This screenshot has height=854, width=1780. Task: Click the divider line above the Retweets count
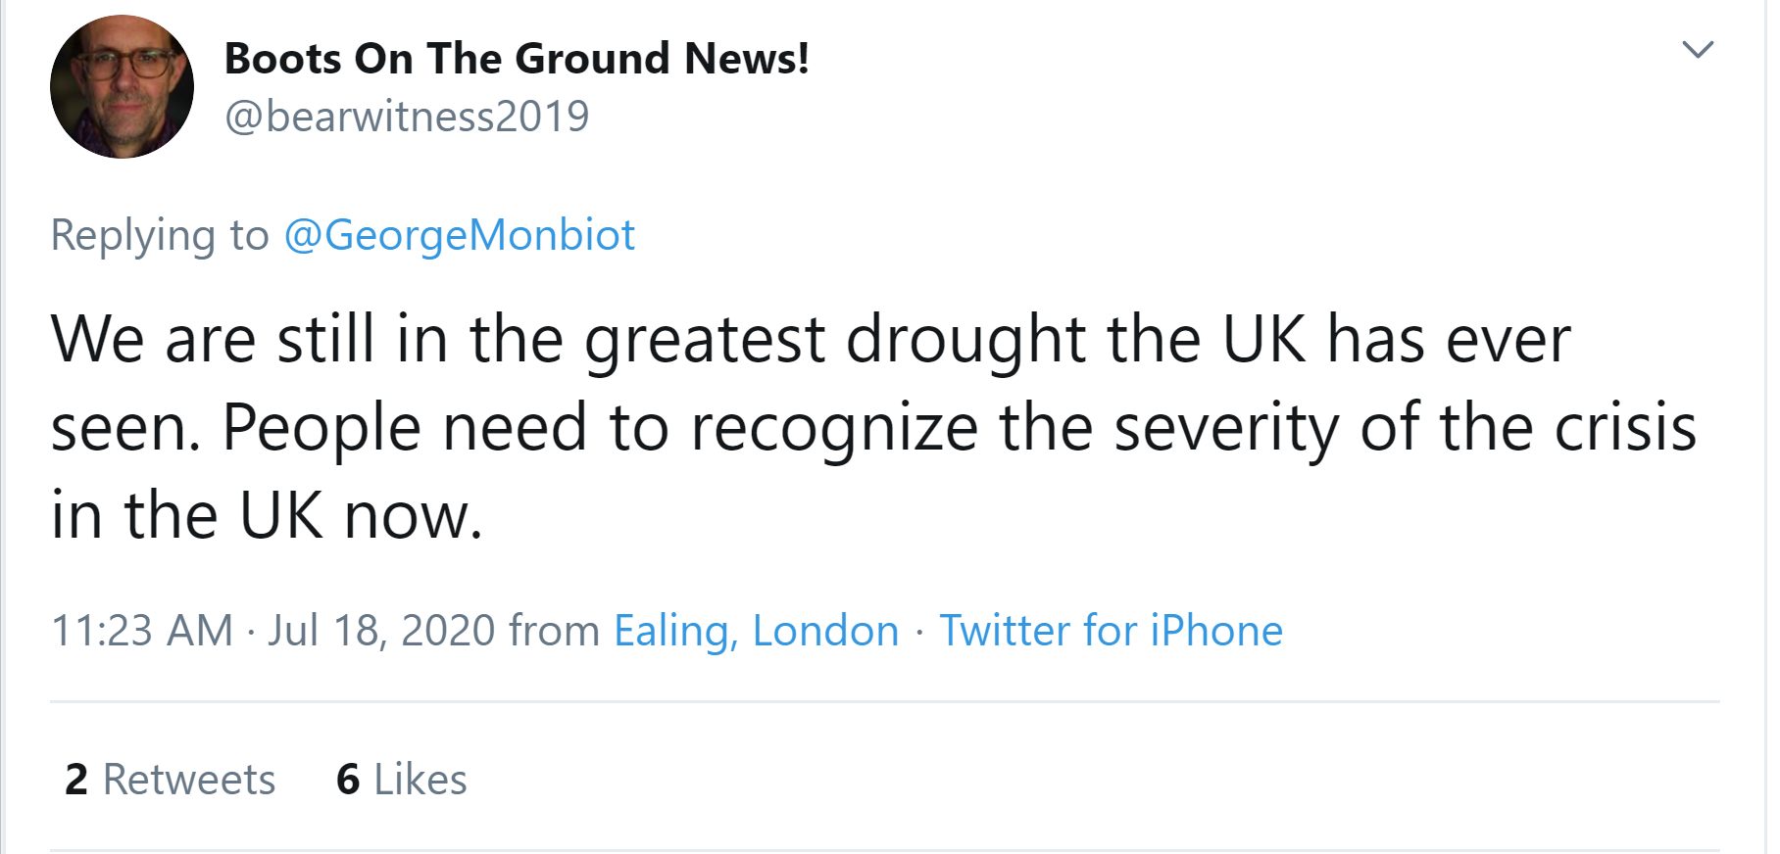[884, 701]
